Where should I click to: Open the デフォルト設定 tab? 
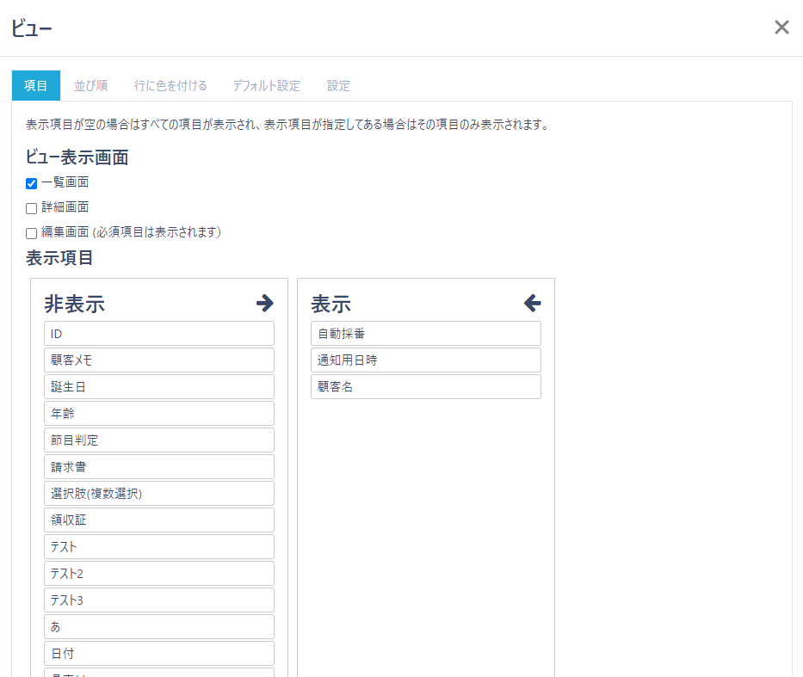coord(266,85)
